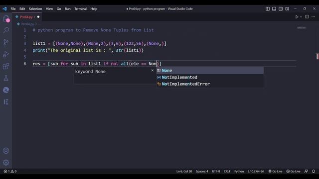Open the Edge browser tools icon
Image resolution: width=319 pixels, height=179 pixels.
pos(6,90)
